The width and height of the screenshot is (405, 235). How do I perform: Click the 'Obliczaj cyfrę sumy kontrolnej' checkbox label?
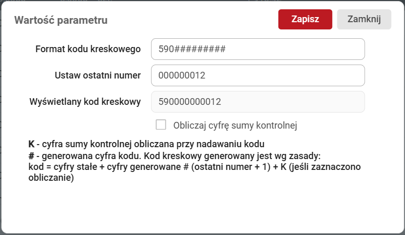236,125
